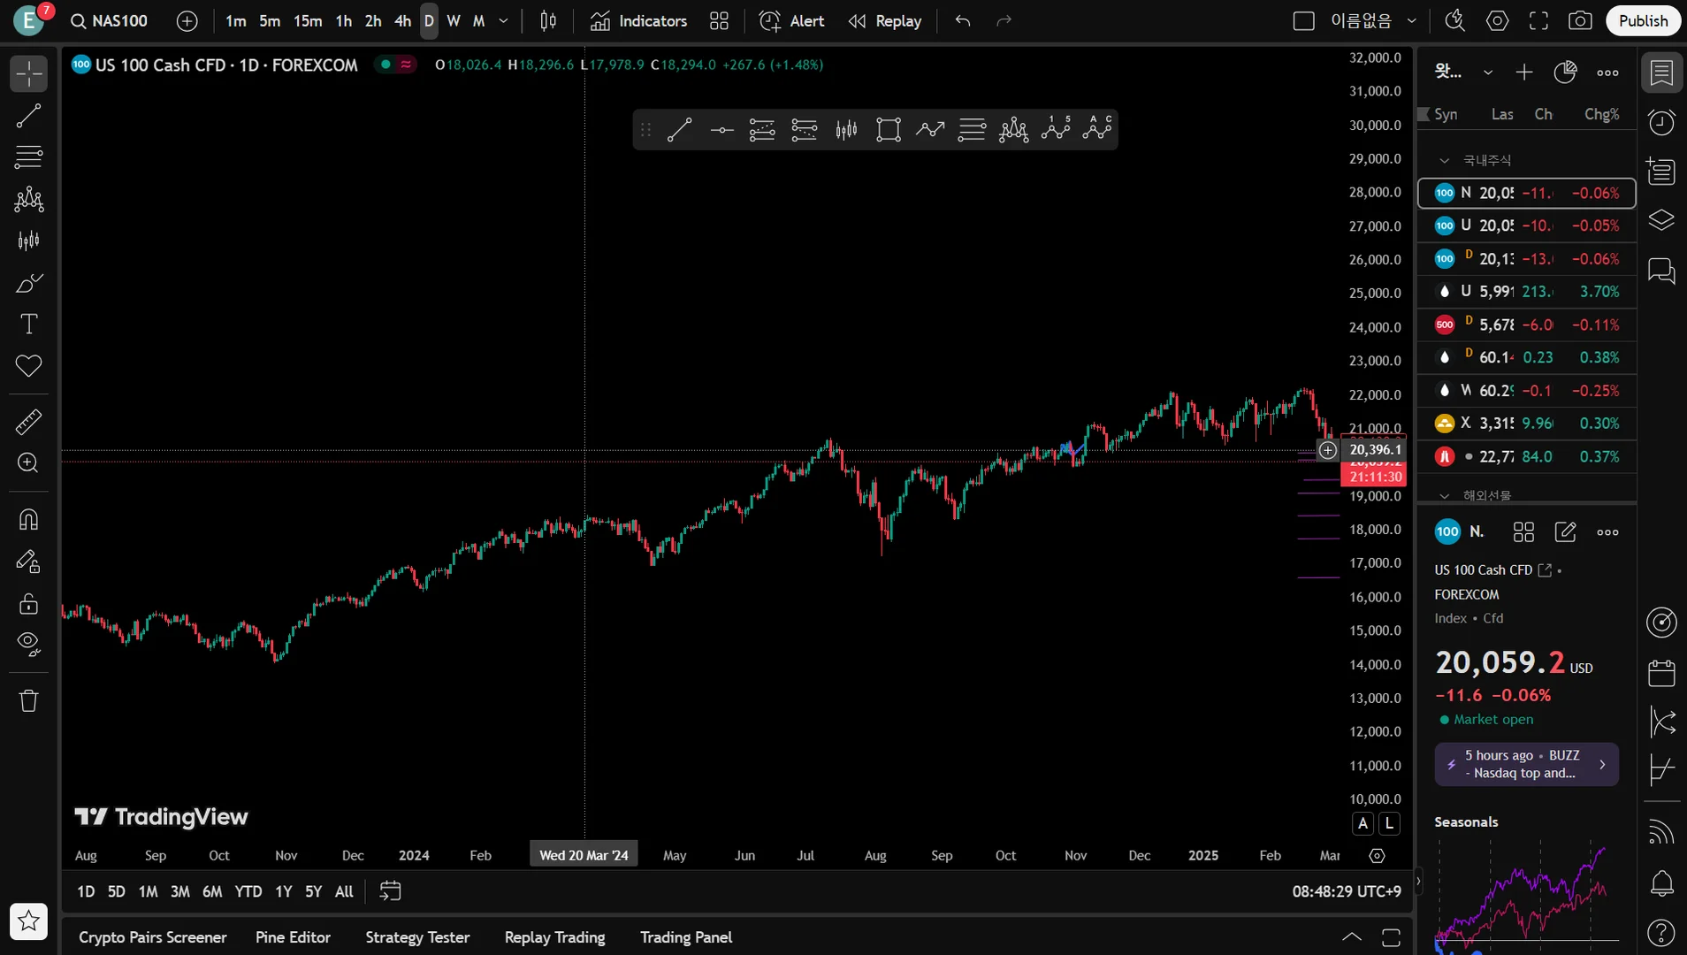The height and width of the screenshot is (955, 1687).
Task: Remove drawings with the trash icon
Action: click(x=28, y=701)
